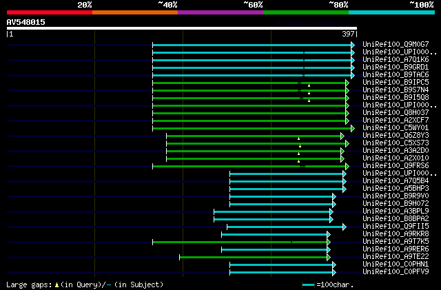Select the AV548015 query title
The width and height of the screenshot is (441, 290).
[x=26, y=22]
